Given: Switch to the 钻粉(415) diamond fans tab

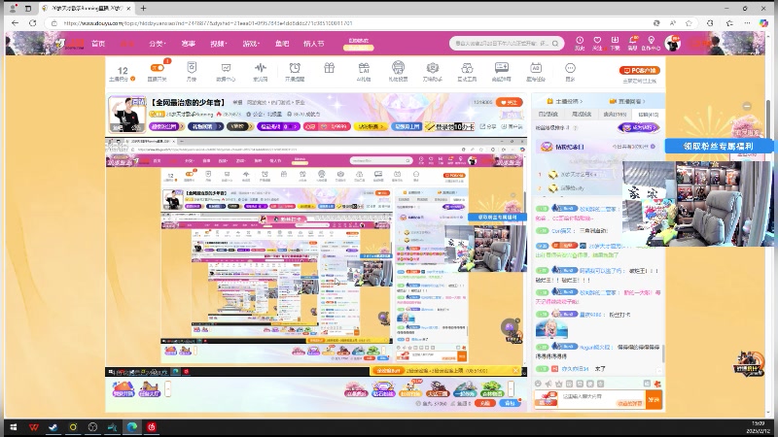Looking at the screenshot, I should 648,115.
